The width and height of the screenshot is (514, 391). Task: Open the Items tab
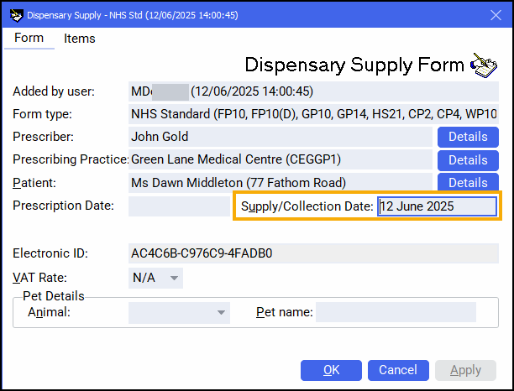(80, 39)
